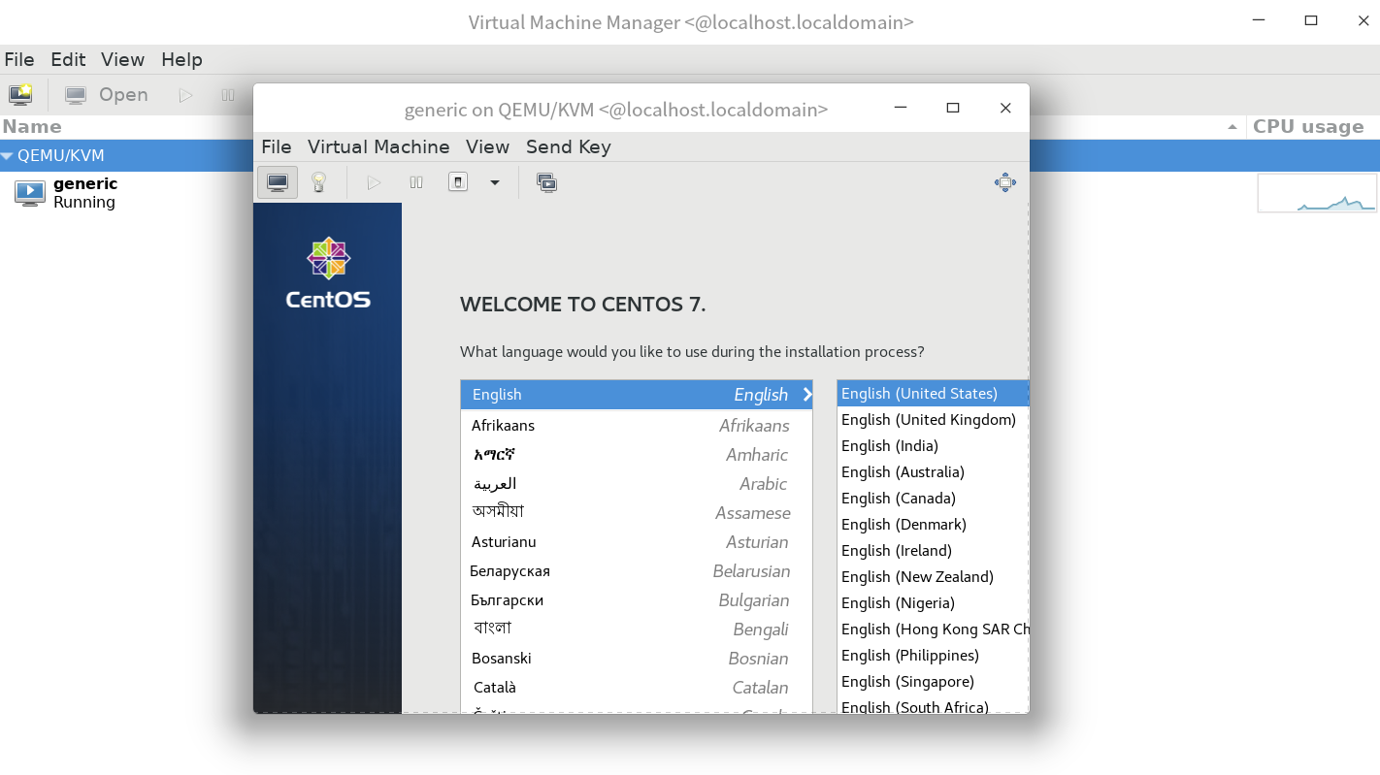Select English (Australia) locale
Viewport: 1380px width, 775px height.
(933, 472)
